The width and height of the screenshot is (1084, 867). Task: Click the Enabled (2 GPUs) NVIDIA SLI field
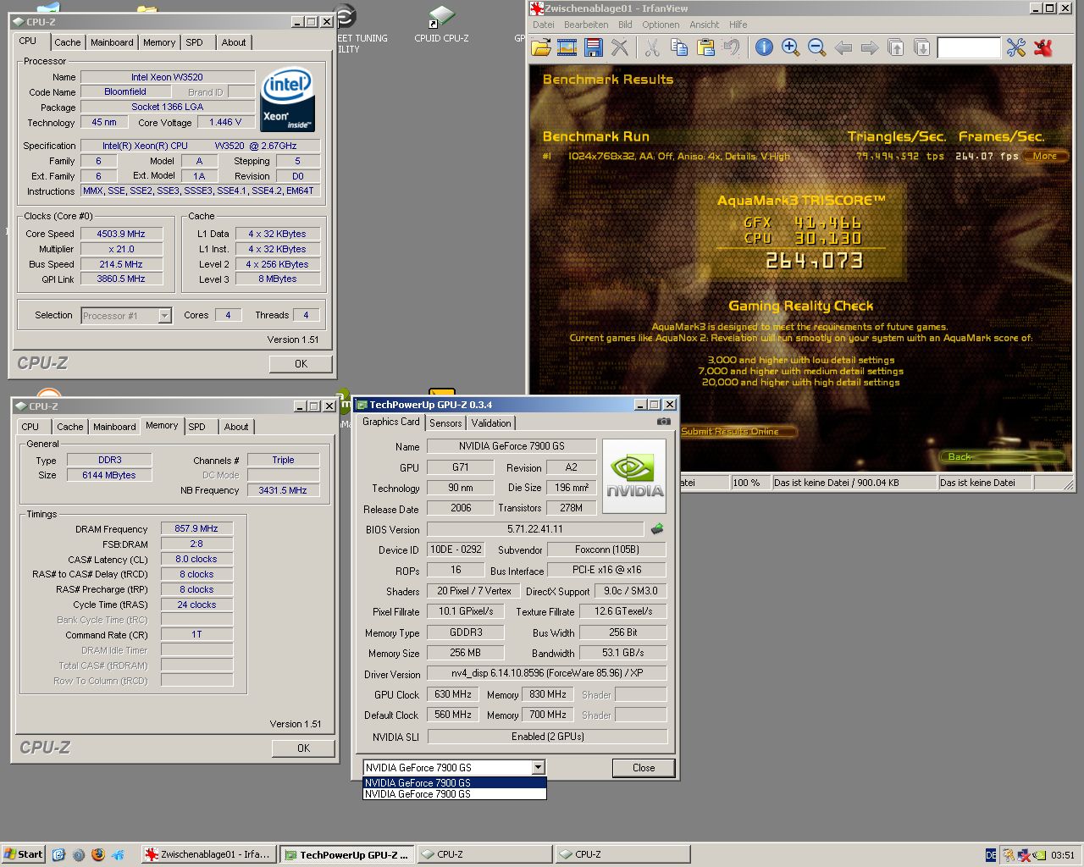(547, 737)
